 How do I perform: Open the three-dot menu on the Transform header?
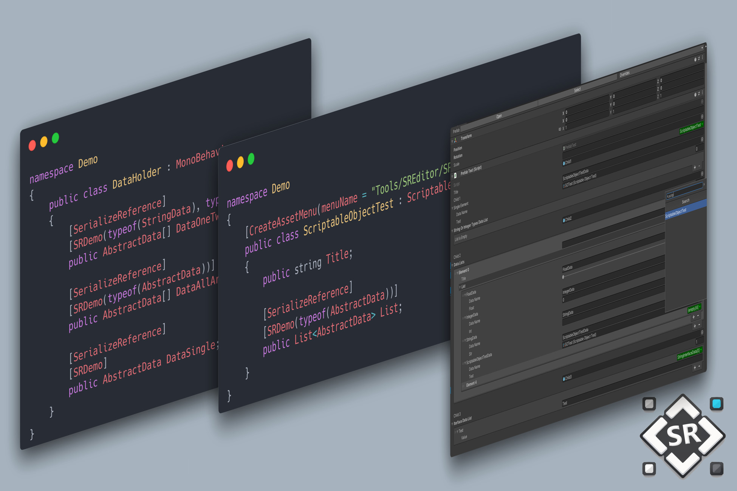pos(702,57)
